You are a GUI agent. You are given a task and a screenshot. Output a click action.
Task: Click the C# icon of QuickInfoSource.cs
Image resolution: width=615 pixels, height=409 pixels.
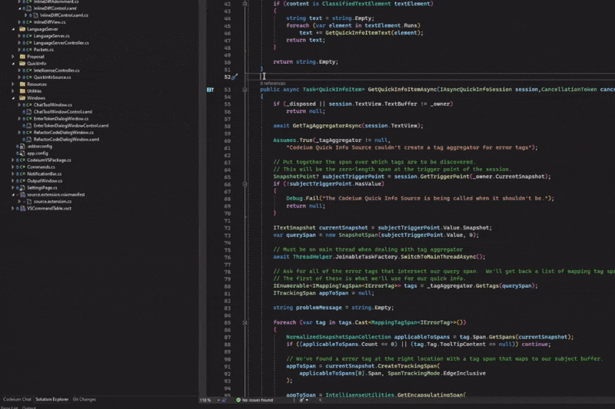click(x=28, y=77)
